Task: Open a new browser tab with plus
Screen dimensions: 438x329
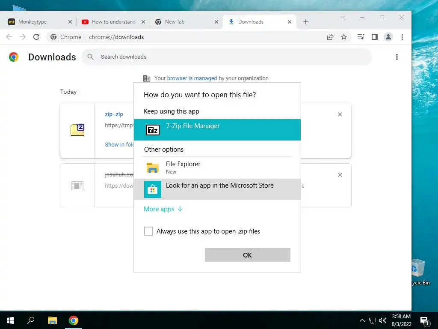Action: [305, 22]
